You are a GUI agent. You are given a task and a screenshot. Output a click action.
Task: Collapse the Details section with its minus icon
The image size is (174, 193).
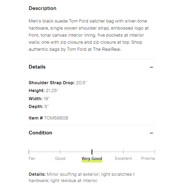[151, 67]
